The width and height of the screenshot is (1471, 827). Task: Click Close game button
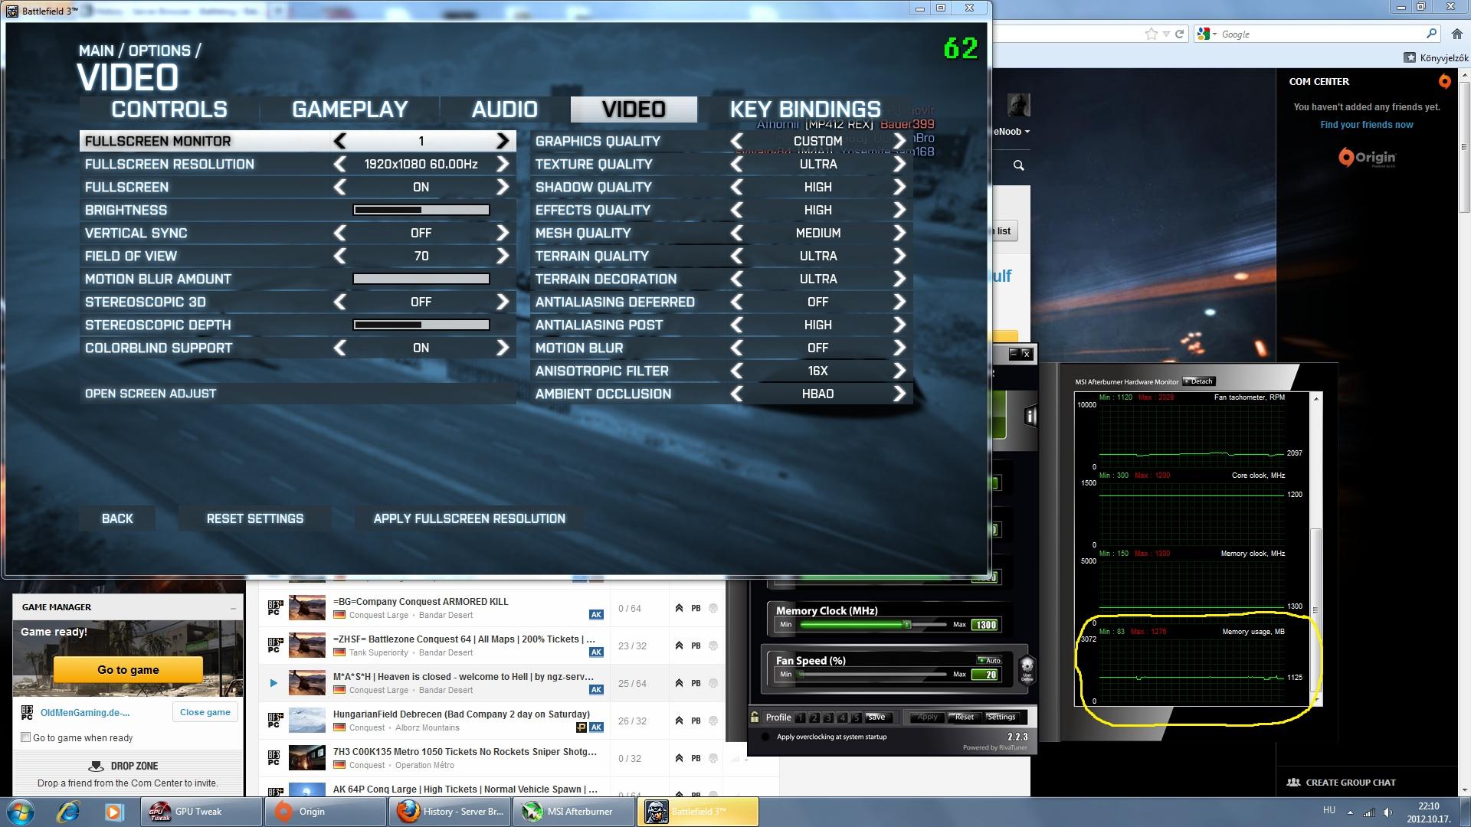pyautogui.click(x=205, y=712)
